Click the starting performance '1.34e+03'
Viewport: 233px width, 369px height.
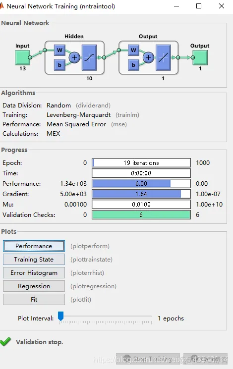pyautogui.click(x=73, y=184)
